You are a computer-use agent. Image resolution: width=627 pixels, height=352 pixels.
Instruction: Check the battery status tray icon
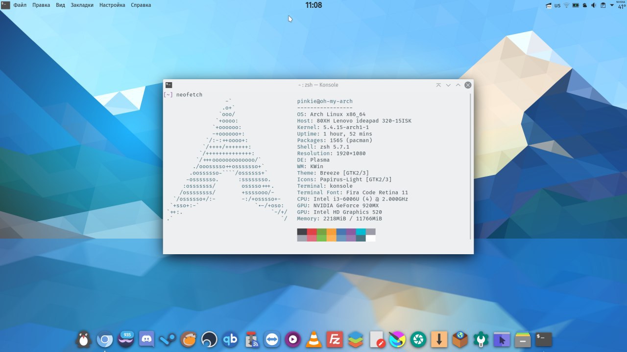click(x=576, y=5)
